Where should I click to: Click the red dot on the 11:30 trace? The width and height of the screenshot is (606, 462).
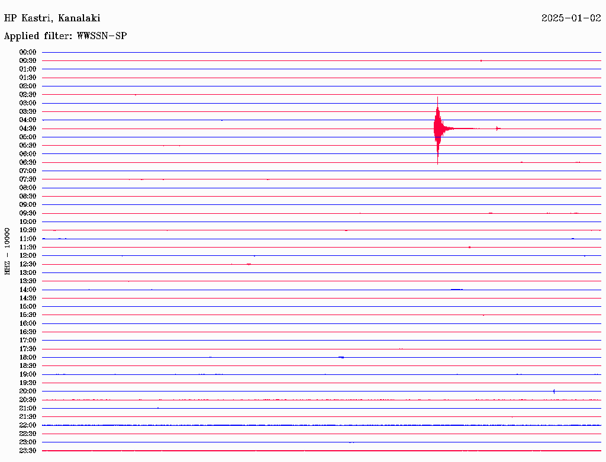coord(469,247)
